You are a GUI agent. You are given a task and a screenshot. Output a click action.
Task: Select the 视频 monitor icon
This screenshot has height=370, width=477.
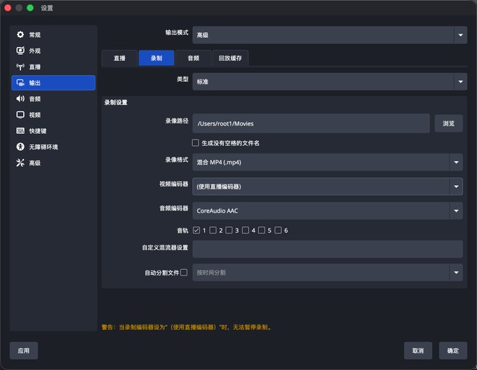pyautogui.click(x=20, y=114)
